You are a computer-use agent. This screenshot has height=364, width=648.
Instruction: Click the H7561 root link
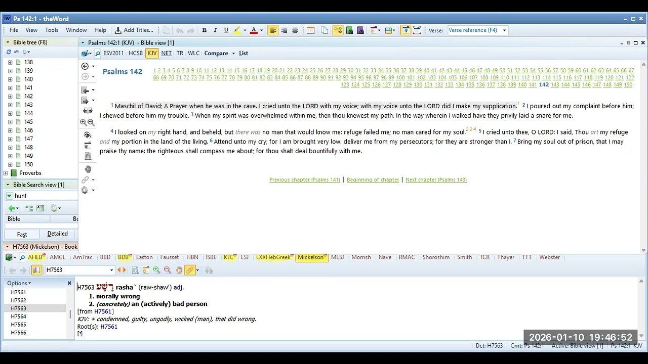click(x=109, y=327)
